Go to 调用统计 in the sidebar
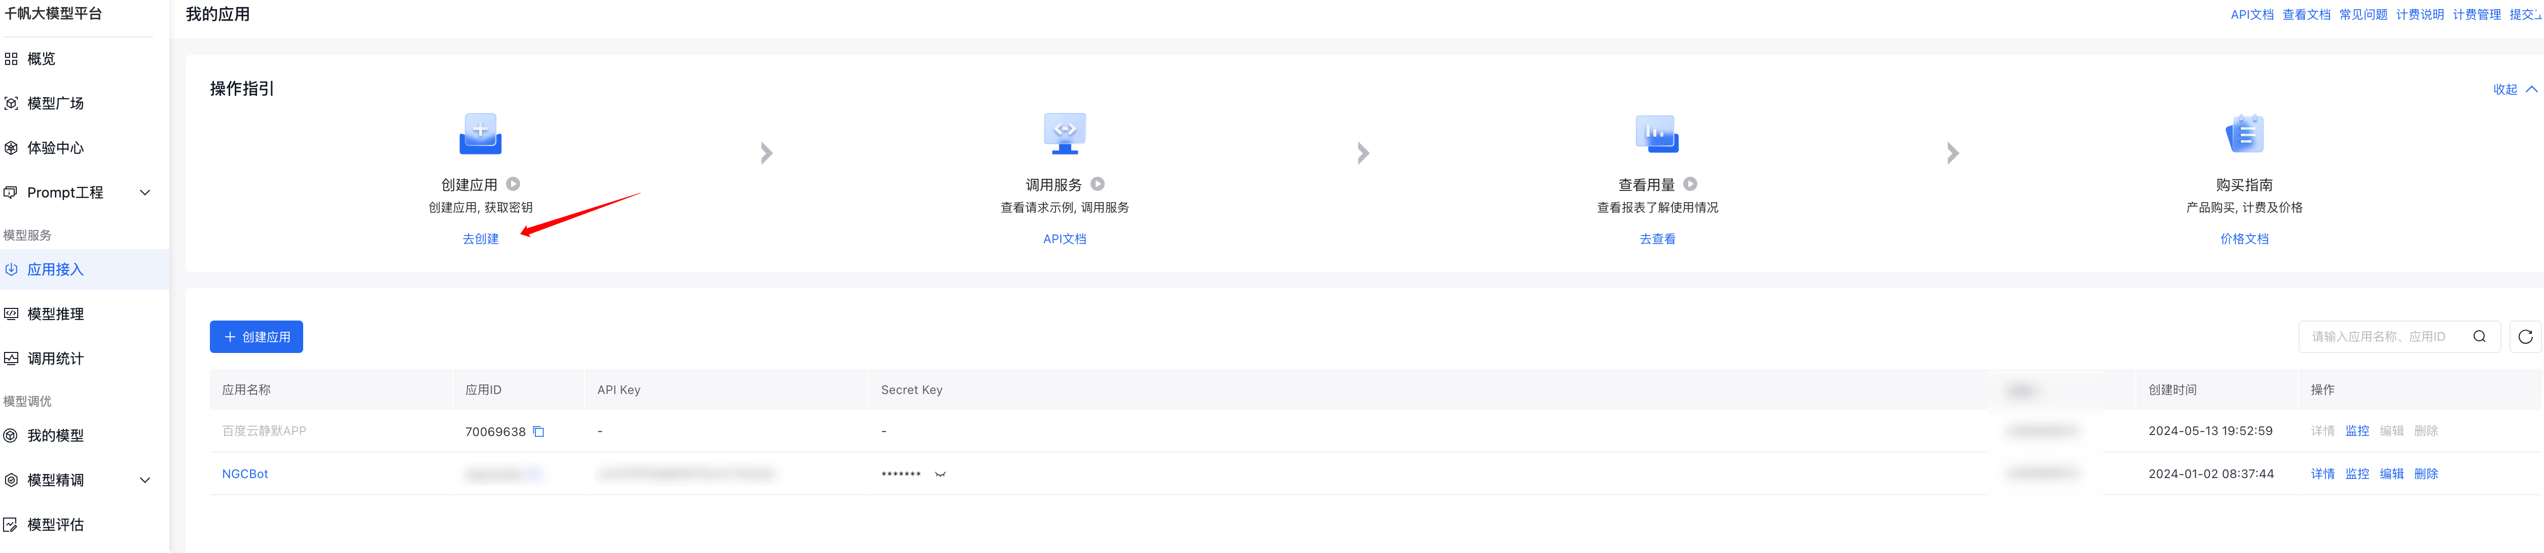This screenshot has height=553, width=2544. (x=55, y=359)
